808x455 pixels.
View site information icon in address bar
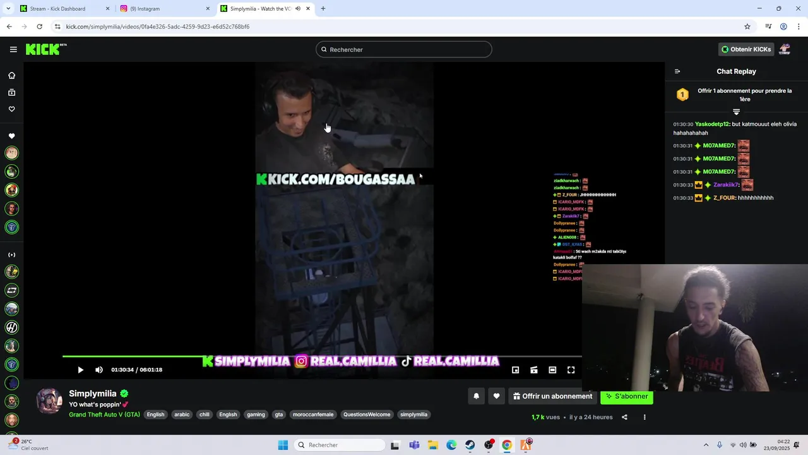tap(57, 27)
